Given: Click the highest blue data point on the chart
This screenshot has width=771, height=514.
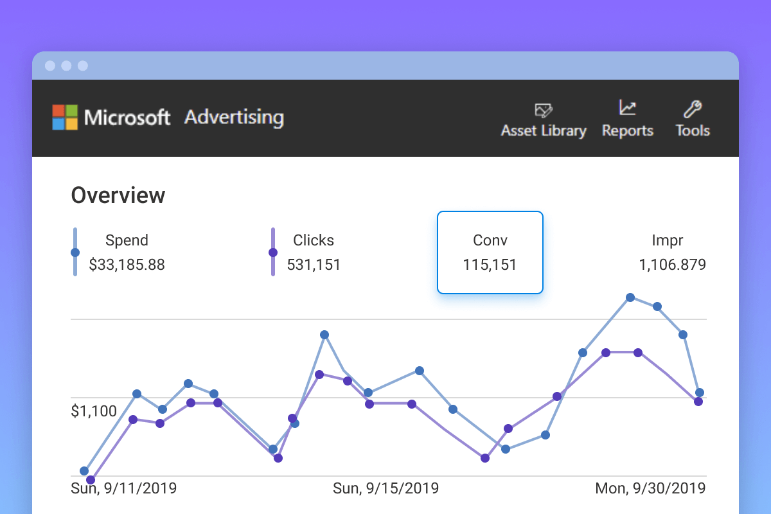Looking at the screenshot, I should tap(631, 297).
